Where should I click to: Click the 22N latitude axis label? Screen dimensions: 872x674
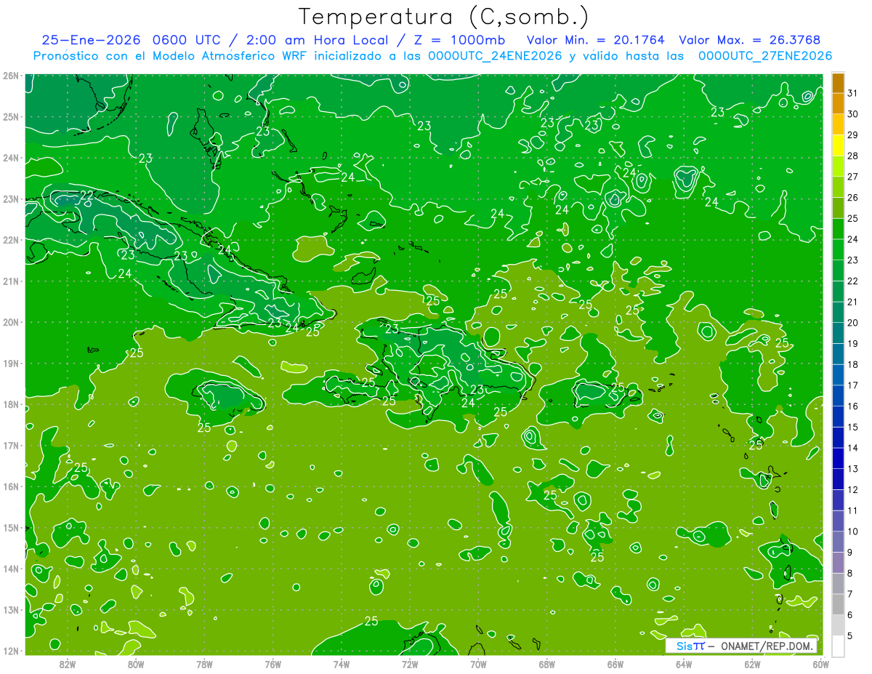coord(11,240)
